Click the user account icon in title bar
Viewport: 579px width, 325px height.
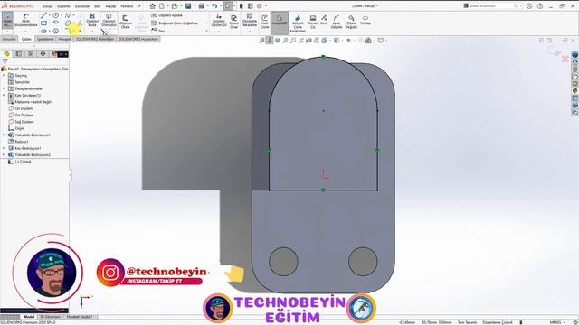pyautogui.click(x=529, y=6)
